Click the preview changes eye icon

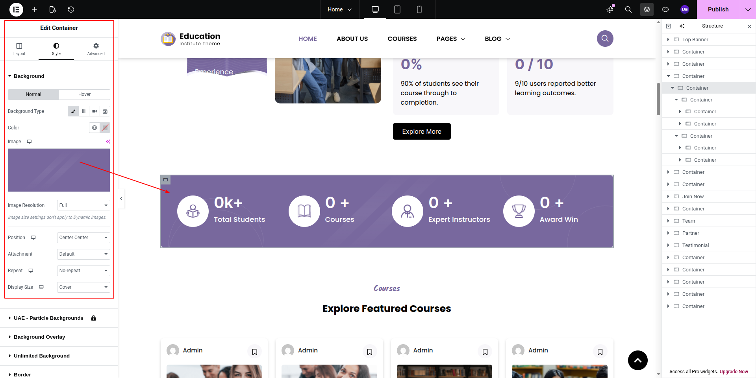[665, 9]
